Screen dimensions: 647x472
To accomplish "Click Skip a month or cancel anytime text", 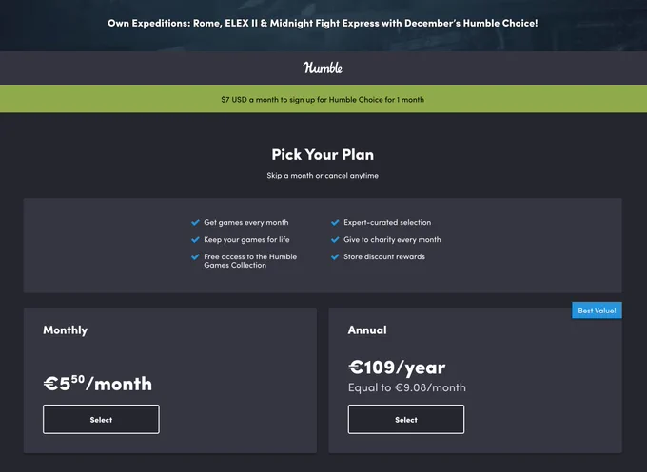I will point(323,176).
